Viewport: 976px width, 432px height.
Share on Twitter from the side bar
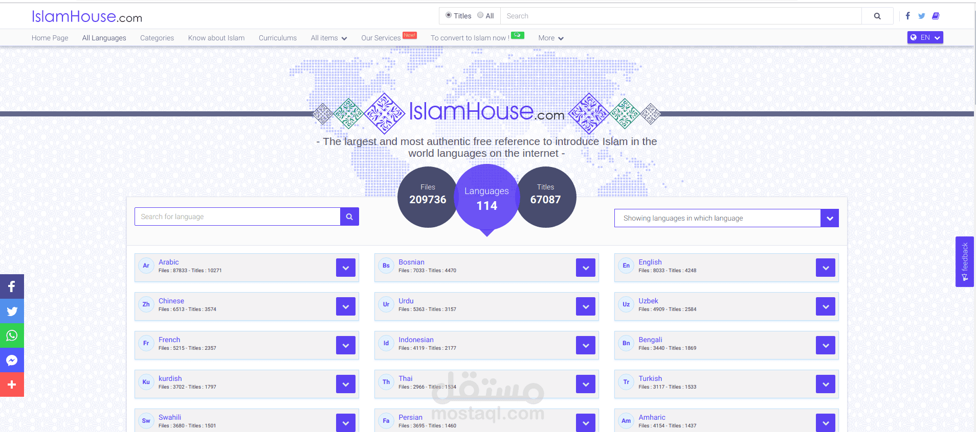point(12,311)
